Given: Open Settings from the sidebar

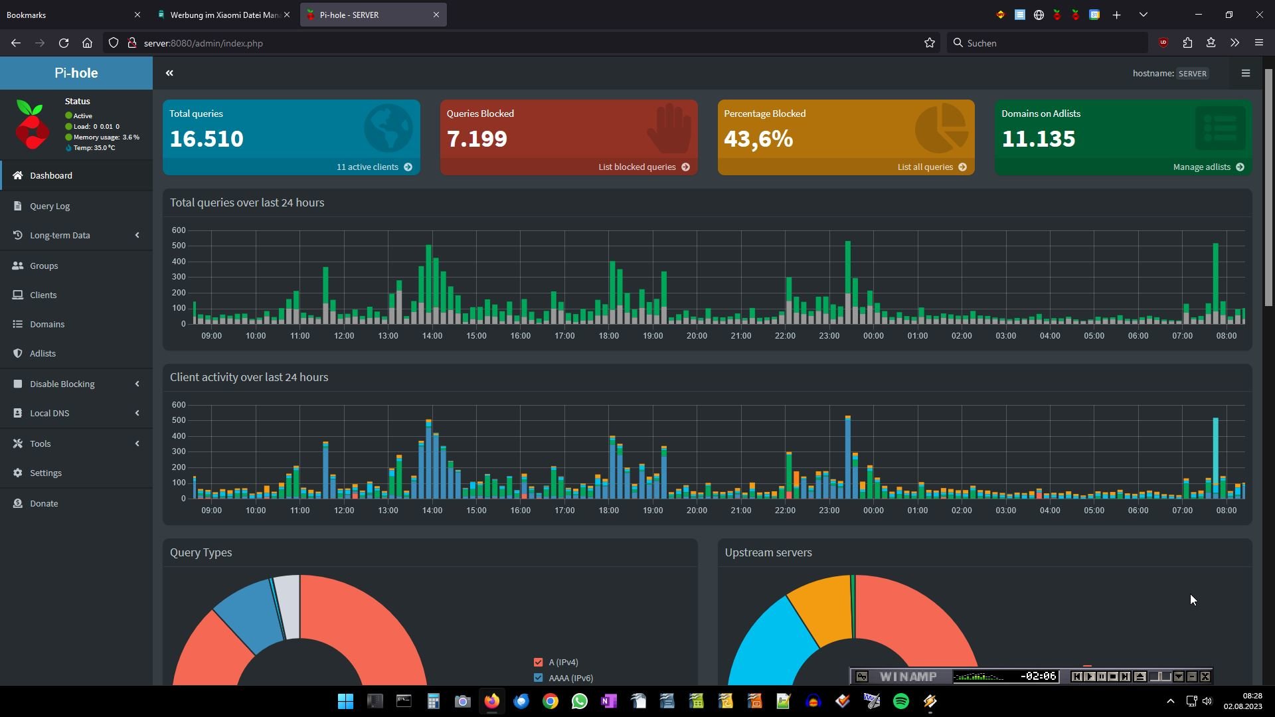Looking at the screenshot, I should tap(45, 473).
